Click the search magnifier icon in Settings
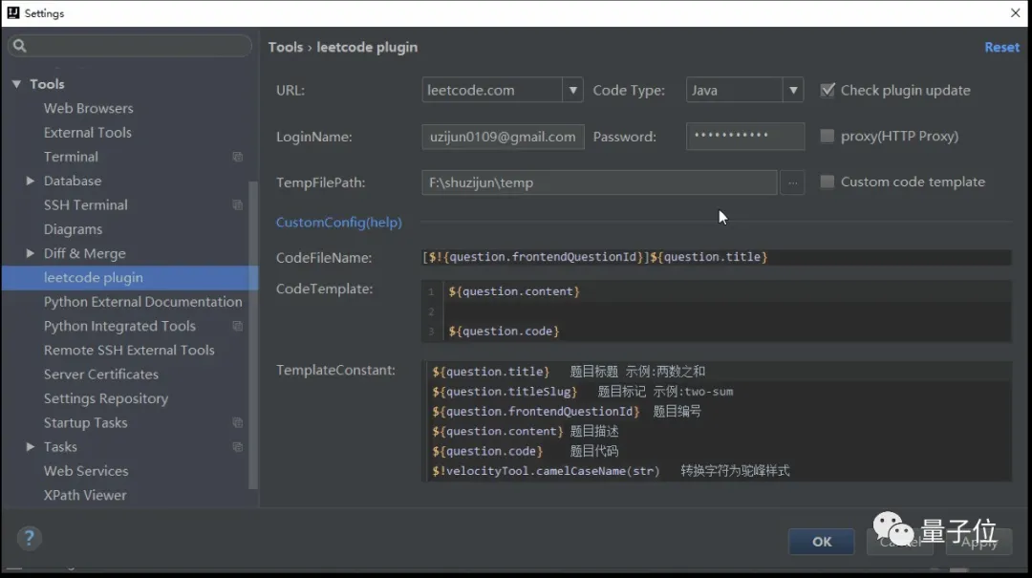This screenshot has height=578, width=1032. tap(21, 45)
